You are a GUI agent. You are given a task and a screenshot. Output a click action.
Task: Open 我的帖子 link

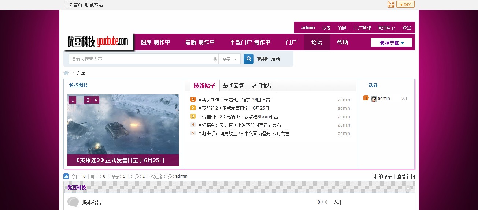click(383, 176)
